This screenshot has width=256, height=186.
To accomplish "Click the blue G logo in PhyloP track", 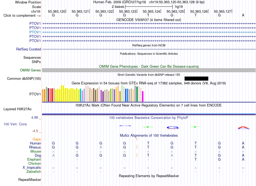I will 172,128.
